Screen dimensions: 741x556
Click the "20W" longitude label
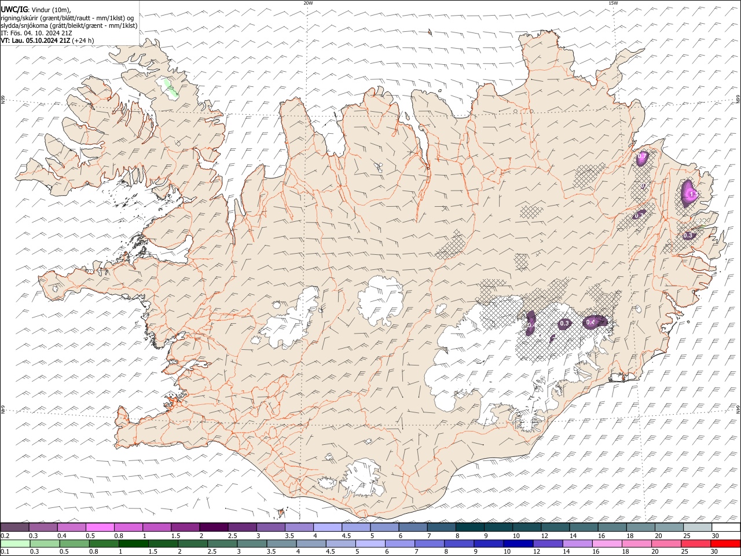click(308, 3)
